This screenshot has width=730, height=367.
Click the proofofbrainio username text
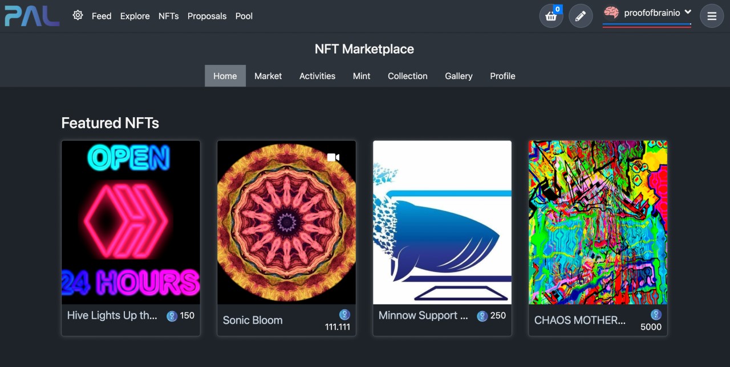652,13
